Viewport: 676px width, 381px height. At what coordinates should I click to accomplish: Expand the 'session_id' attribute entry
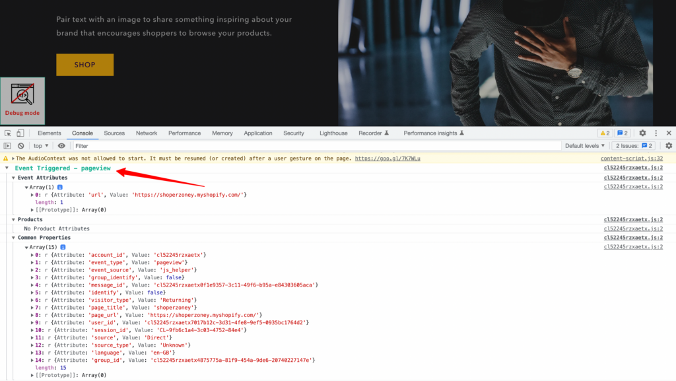click(32, 330)
